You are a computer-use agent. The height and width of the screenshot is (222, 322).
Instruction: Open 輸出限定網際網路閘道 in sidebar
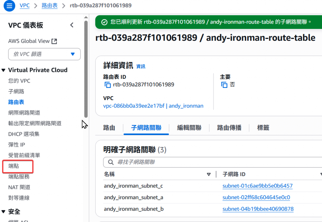35,123
